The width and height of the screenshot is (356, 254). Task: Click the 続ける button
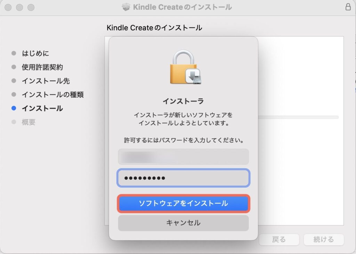323,239
